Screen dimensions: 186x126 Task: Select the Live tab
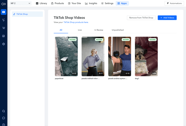[80, 30]
